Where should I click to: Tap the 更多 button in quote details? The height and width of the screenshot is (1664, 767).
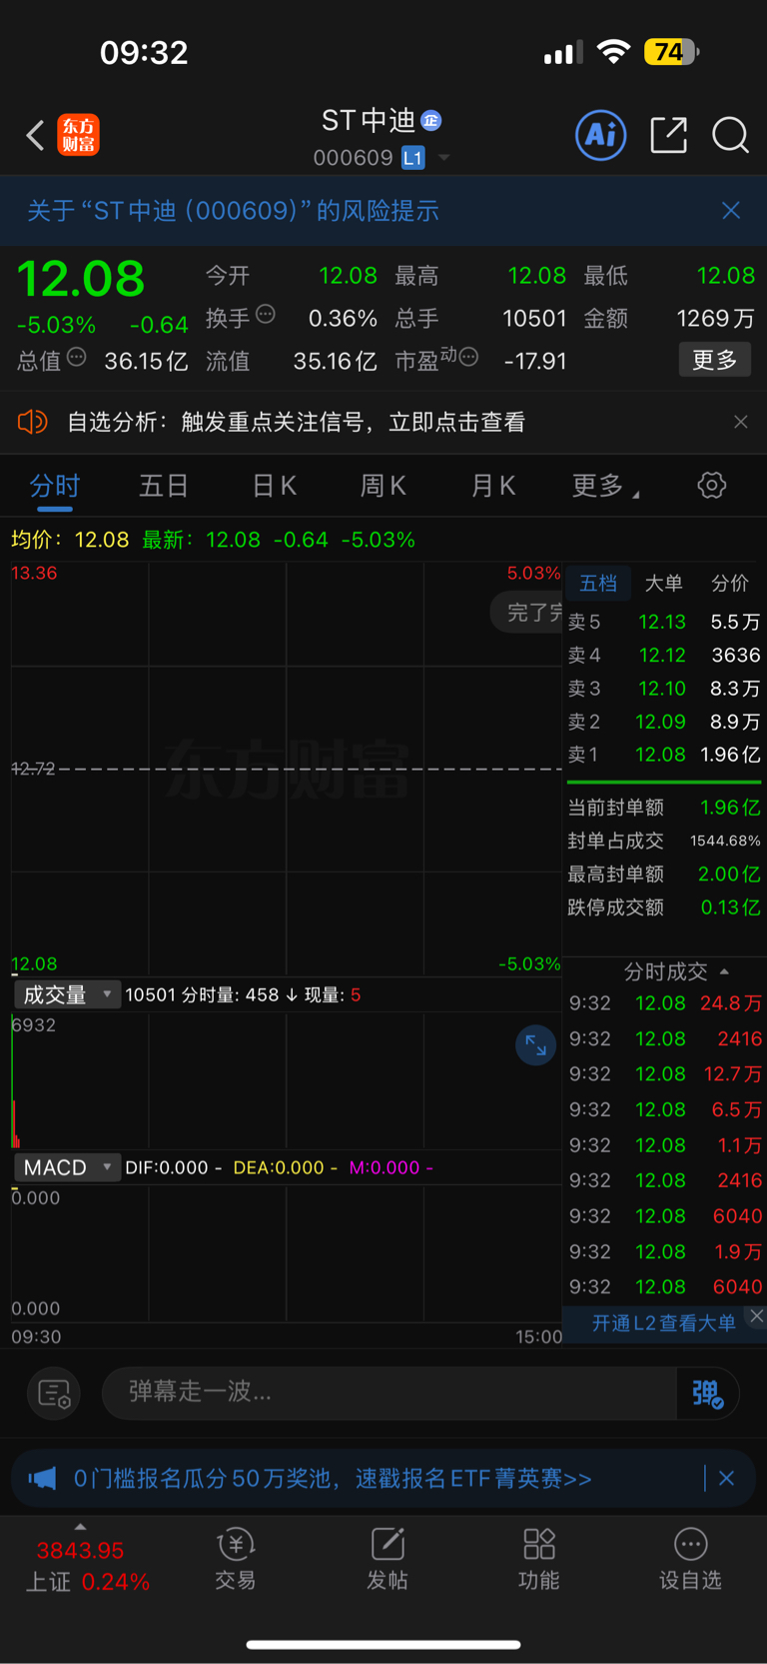pos(715,360)
